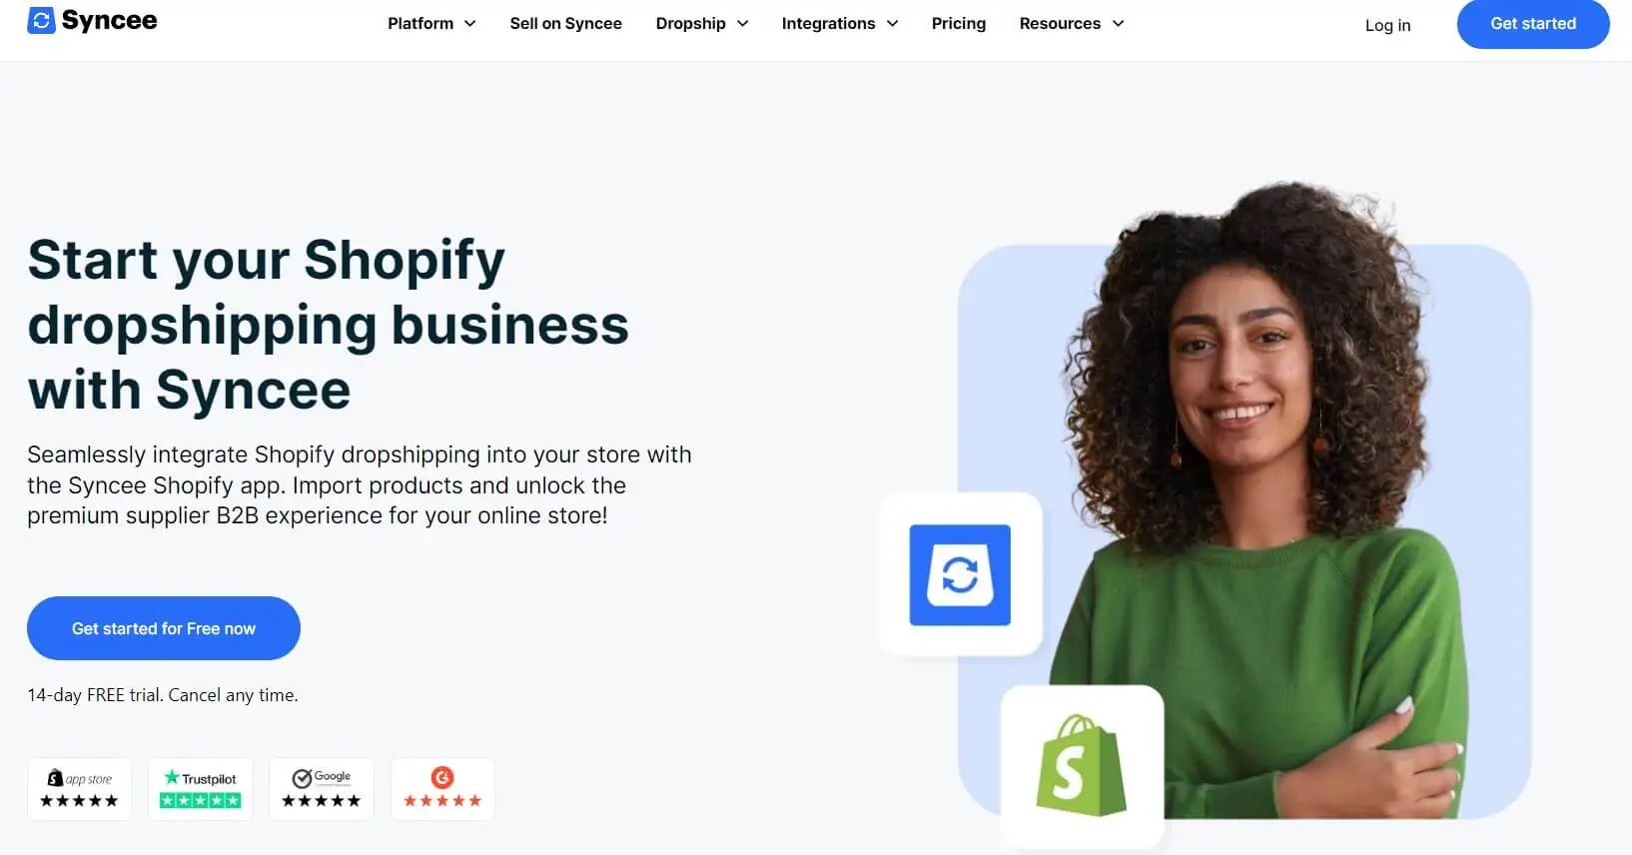Click the Log in link
This screenshot has width=1632, height=855.
tap(1387, 25)
